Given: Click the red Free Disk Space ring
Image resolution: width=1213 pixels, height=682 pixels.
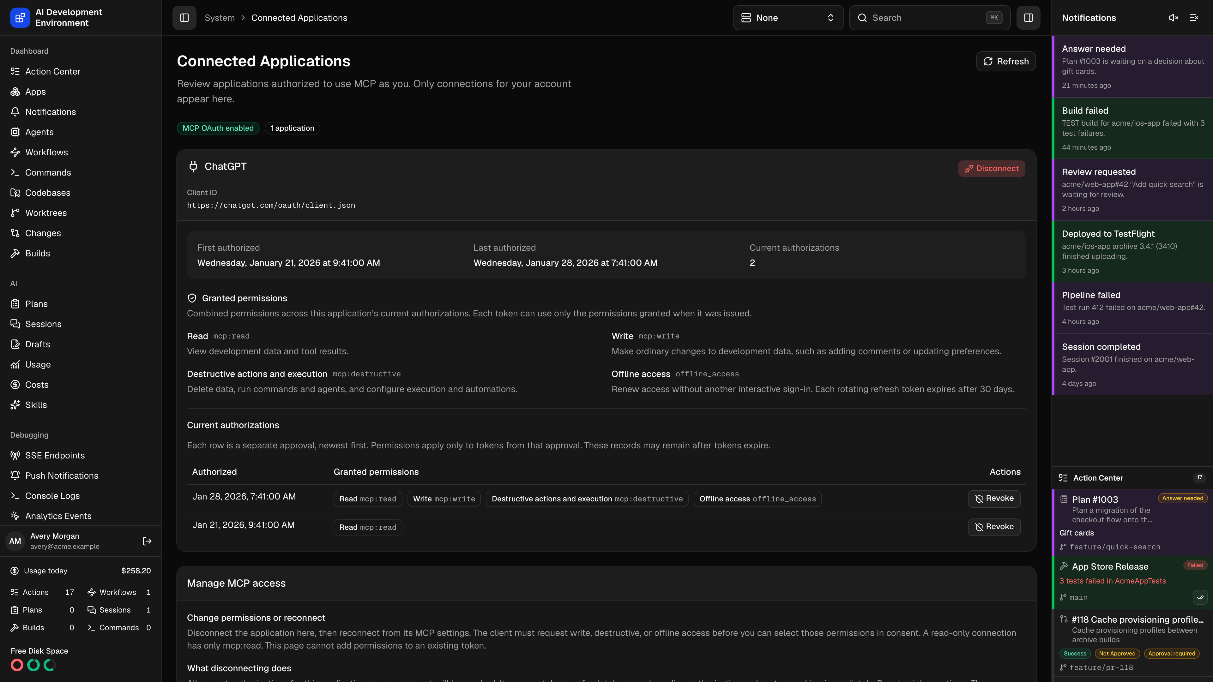Looking at the screenshot, I should pos(17,665).
